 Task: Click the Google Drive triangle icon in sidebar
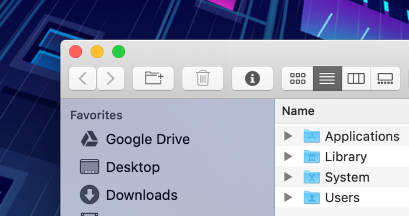[89, 139]
